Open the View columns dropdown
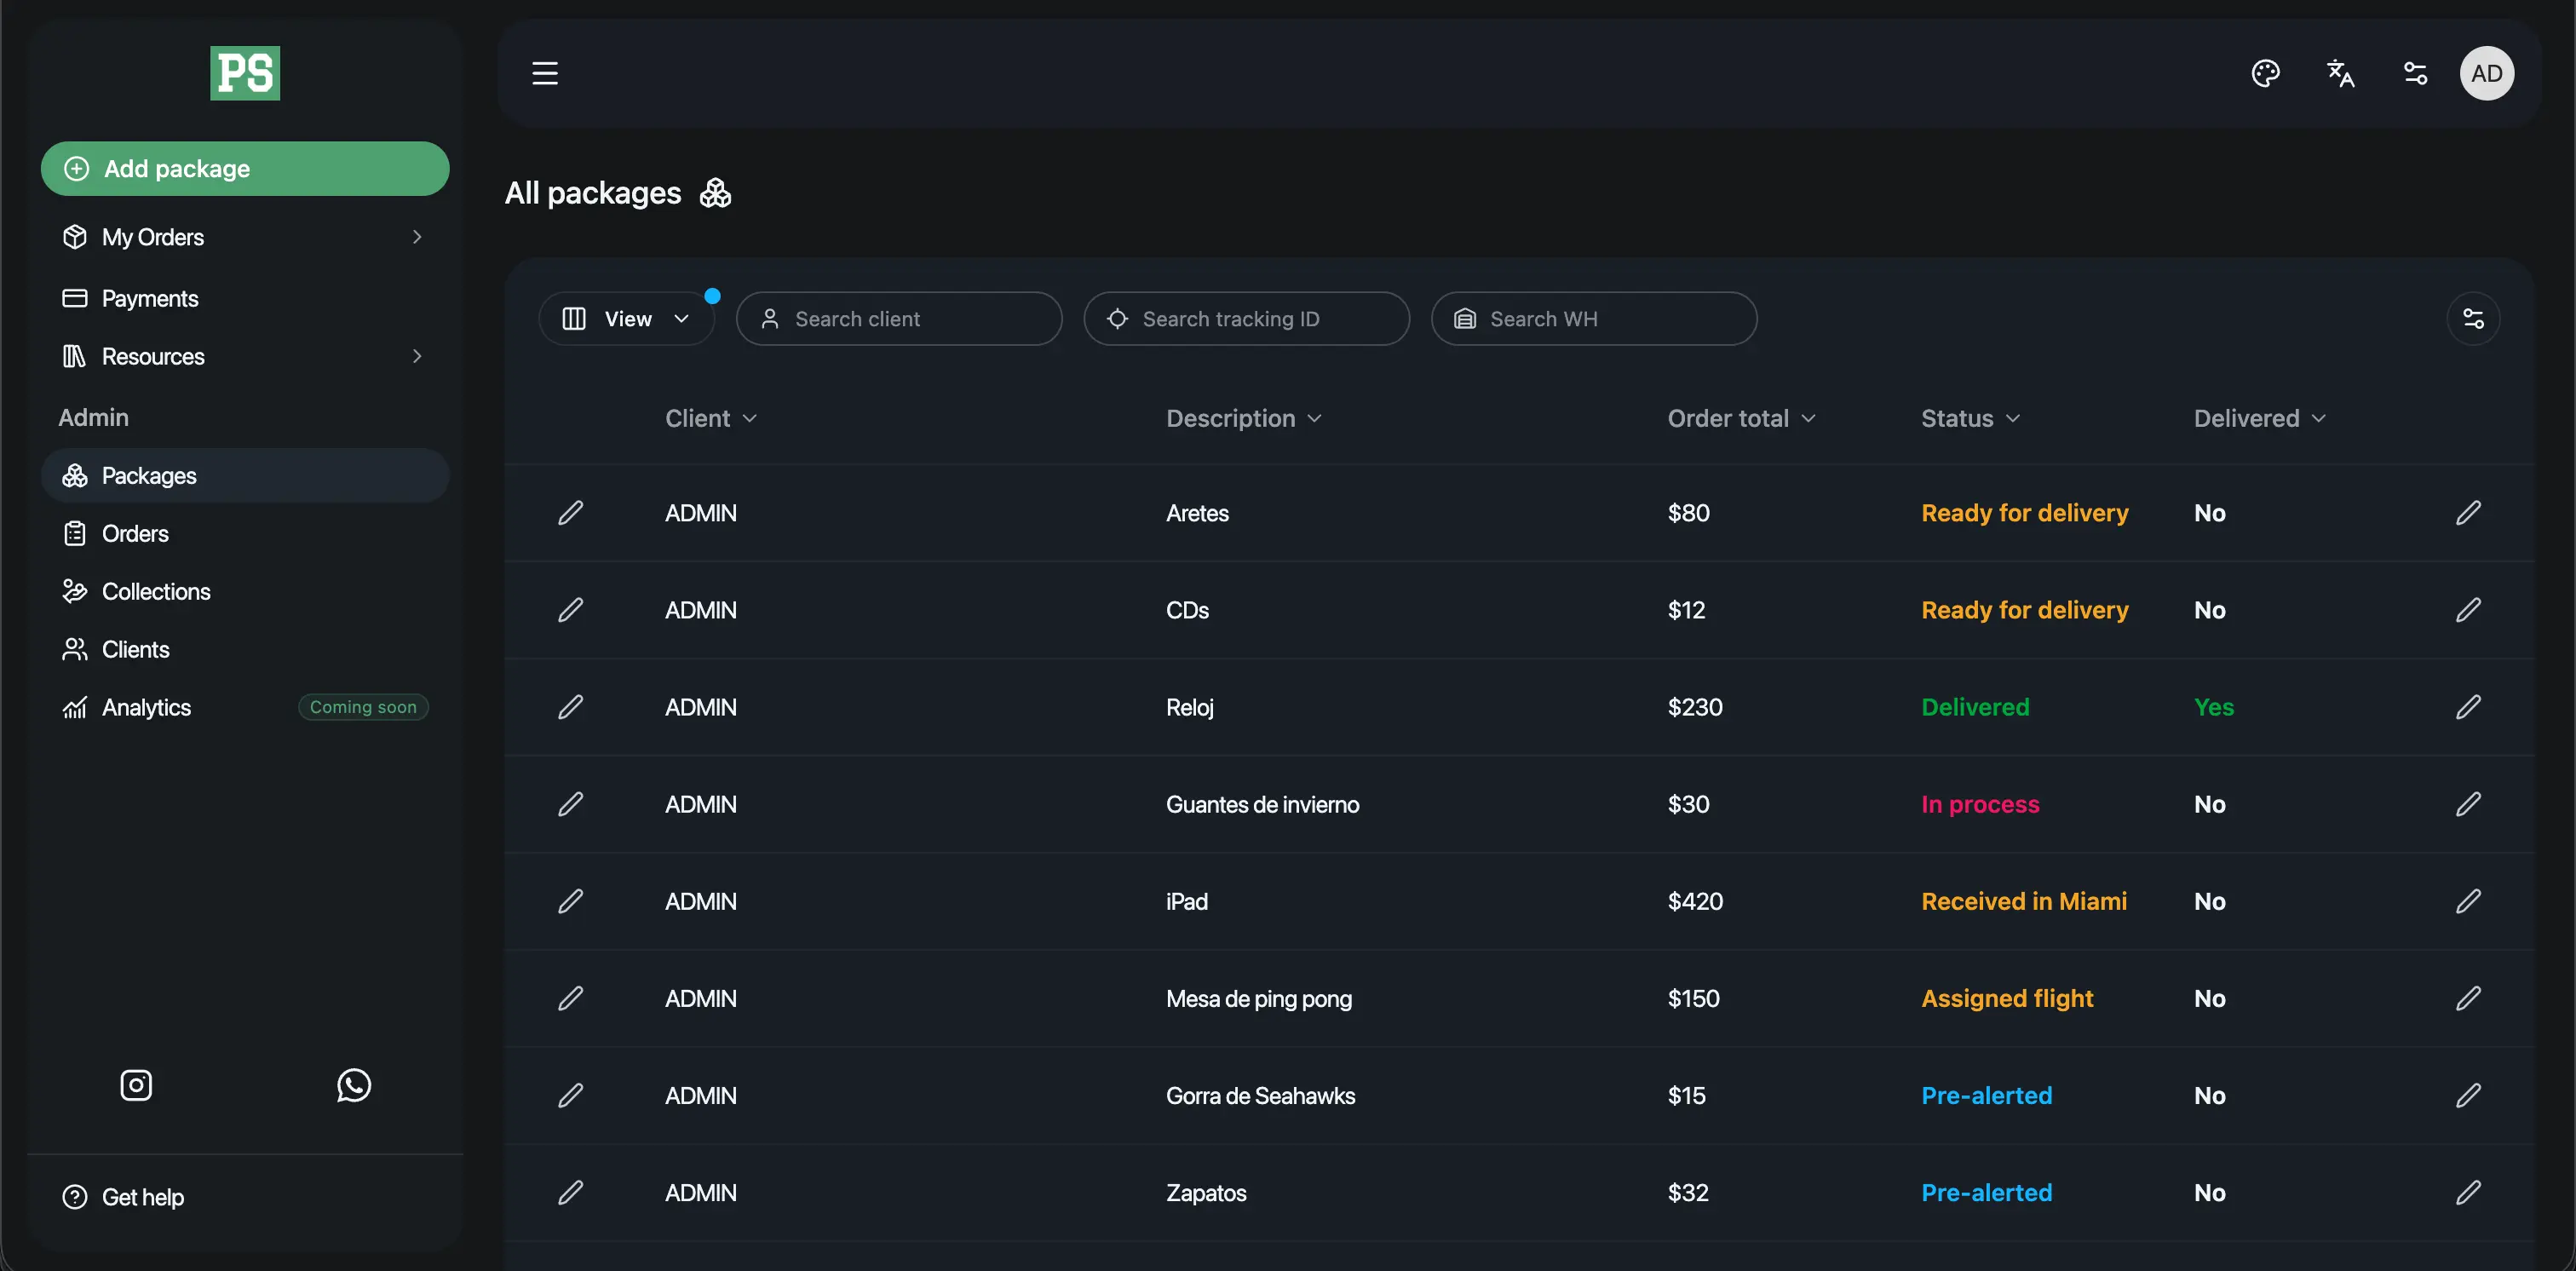Image resolution: width=2576 pixels, height=1271 pixels. pos(627,319)
